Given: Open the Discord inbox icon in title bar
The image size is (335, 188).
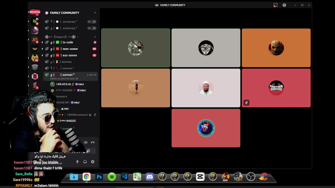Looking at the screenshot, I should [x=276, y=5].
